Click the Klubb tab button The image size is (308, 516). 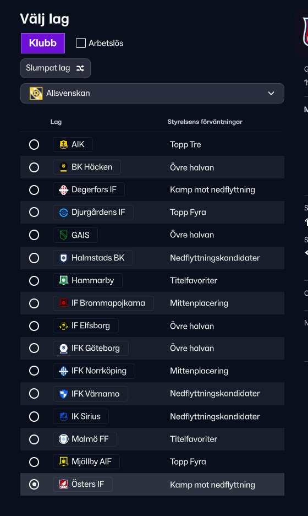43,43
